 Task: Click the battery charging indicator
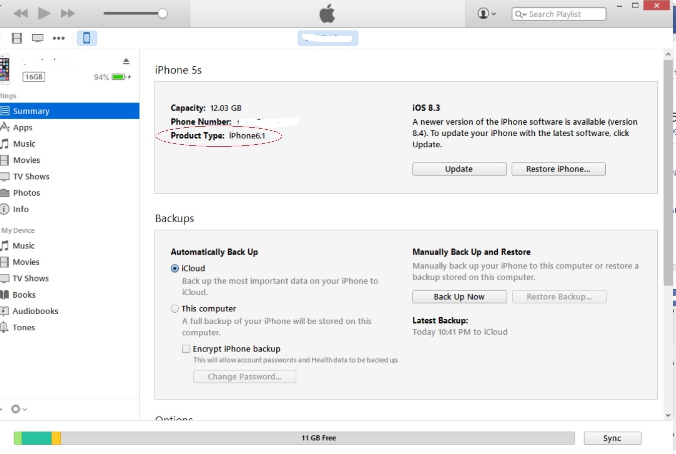tap(121, 77)
